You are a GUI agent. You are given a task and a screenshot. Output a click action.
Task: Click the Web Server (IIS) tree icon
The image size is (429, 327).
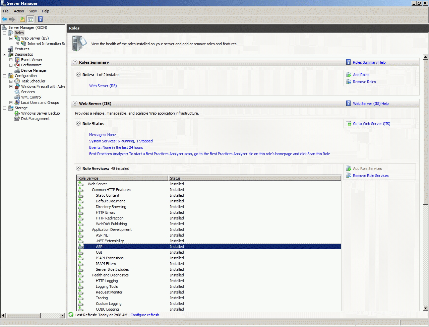17,38
